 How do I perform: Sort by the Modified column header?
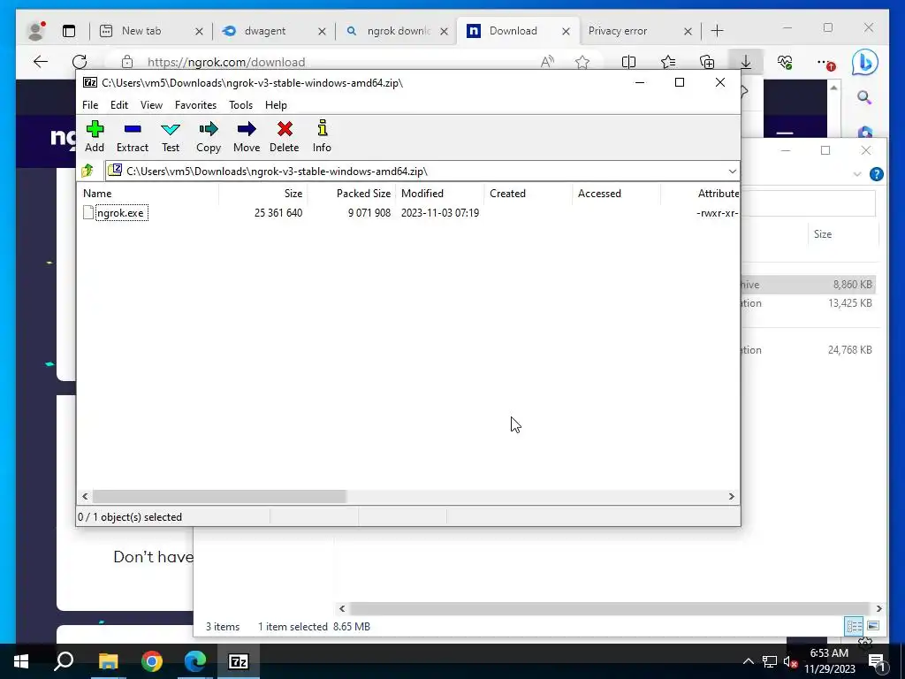[440, 194]
